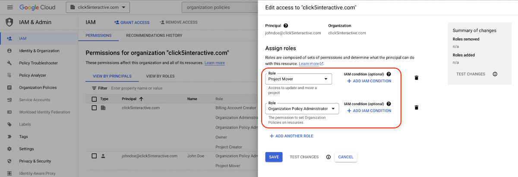Click the Service Accounts sidebar icon
The height and width of the screenshot is (177, 518).
[9, 99]
